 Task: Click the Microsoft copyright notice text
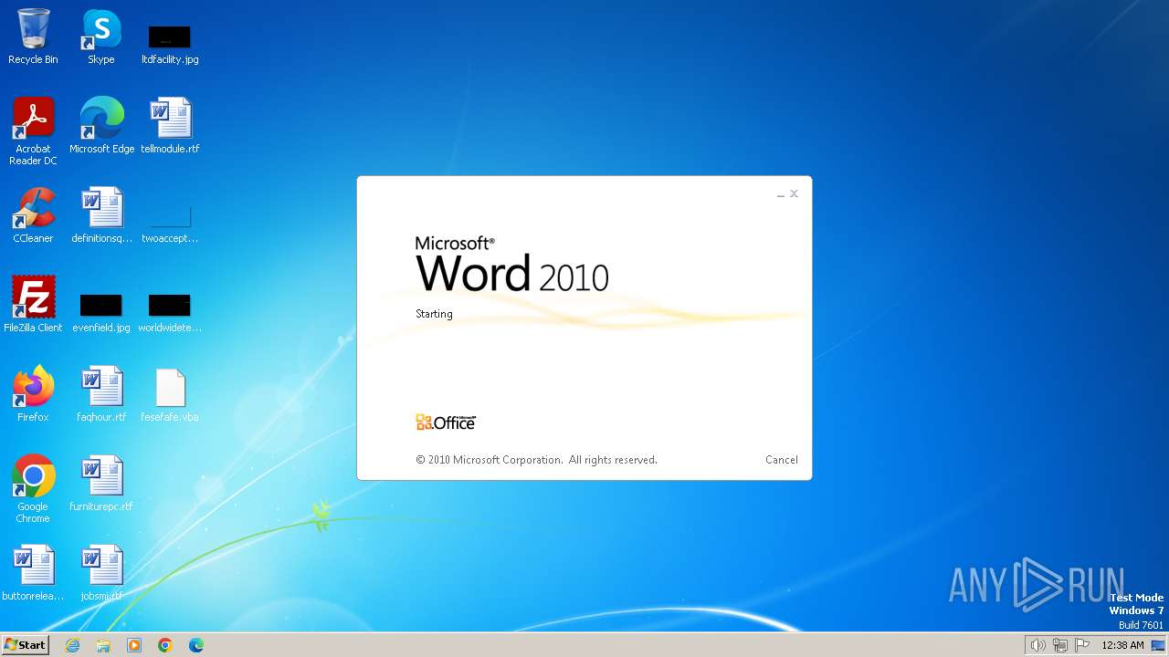pyautogui.click(x=536, y=460)
